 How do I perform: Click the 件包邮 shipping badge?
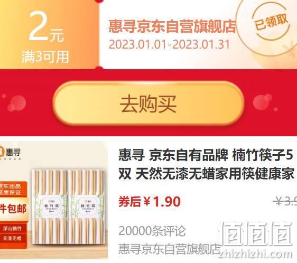[x=13, y=209]
